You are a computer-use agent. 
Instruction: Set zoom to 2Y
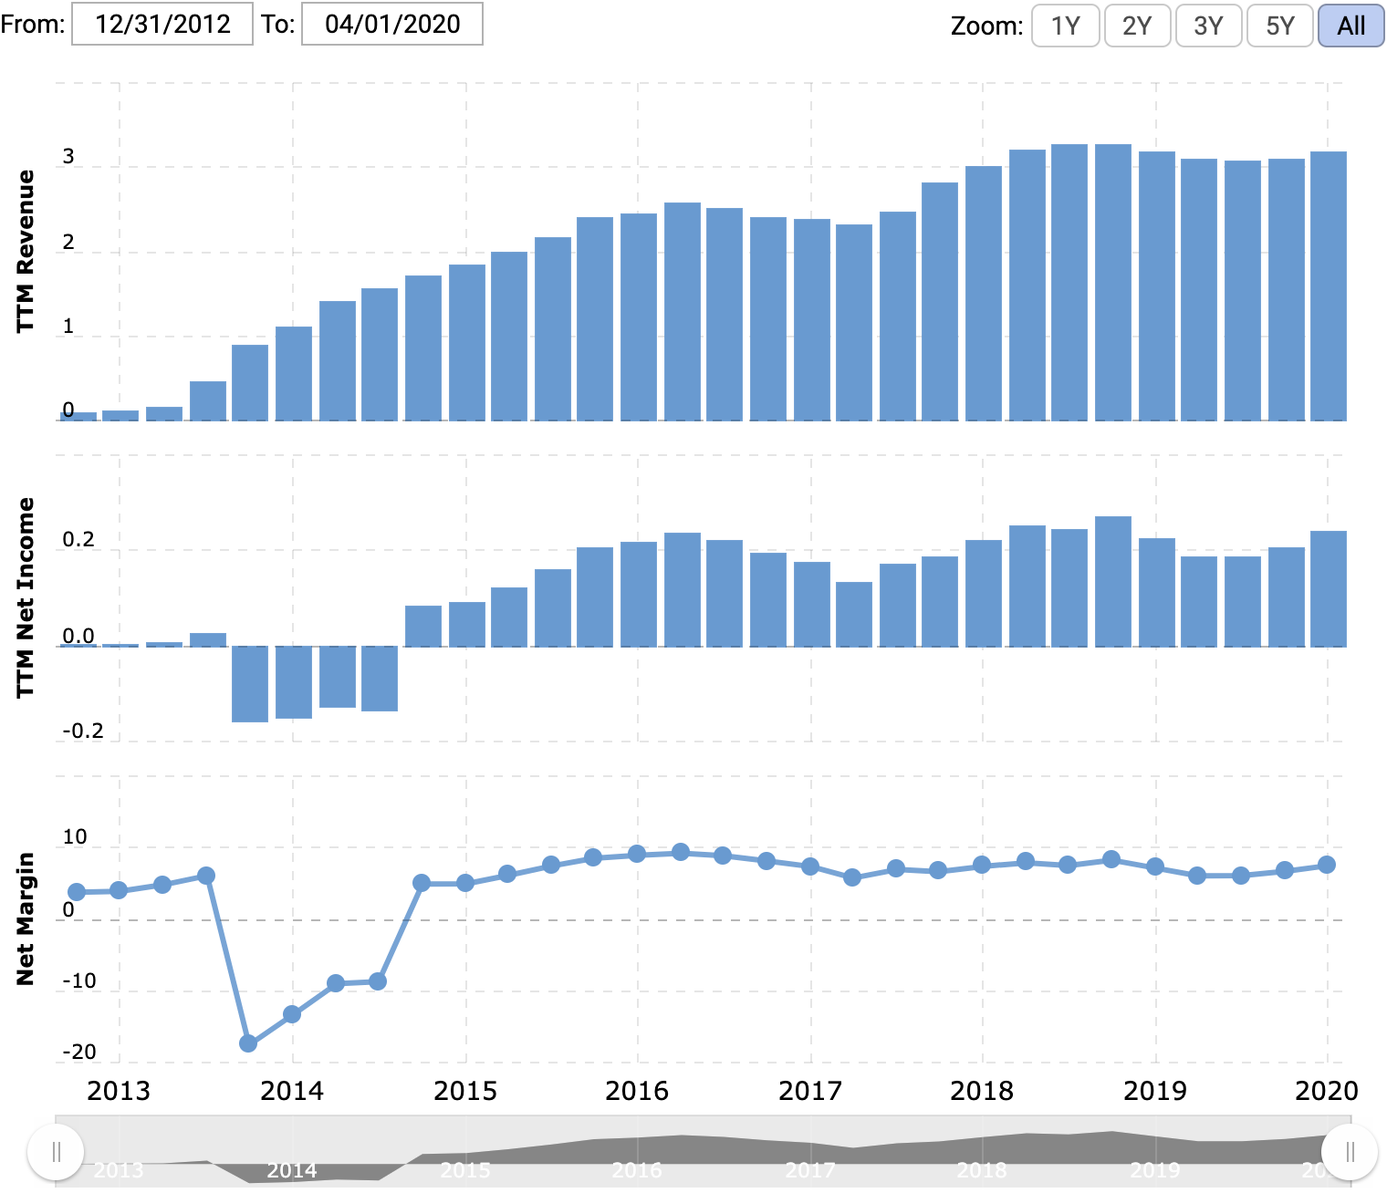[x=1137, y=26]
